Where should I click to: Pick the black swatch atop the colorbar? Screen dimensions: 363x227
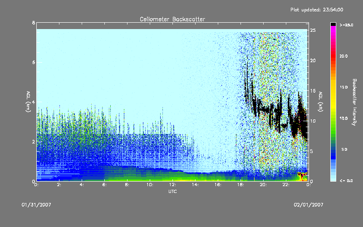pyautogui.click(x=333, y=24)
